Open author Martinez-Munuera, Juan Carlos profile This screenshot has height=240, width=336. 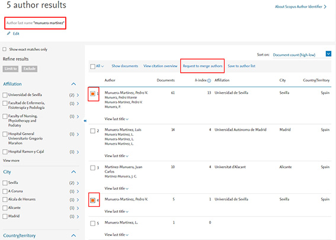click(x=123, y=169)
